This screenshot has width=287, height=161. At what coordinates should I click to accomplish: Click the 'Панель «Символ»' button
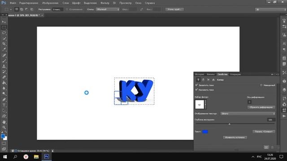pos(264,131)
